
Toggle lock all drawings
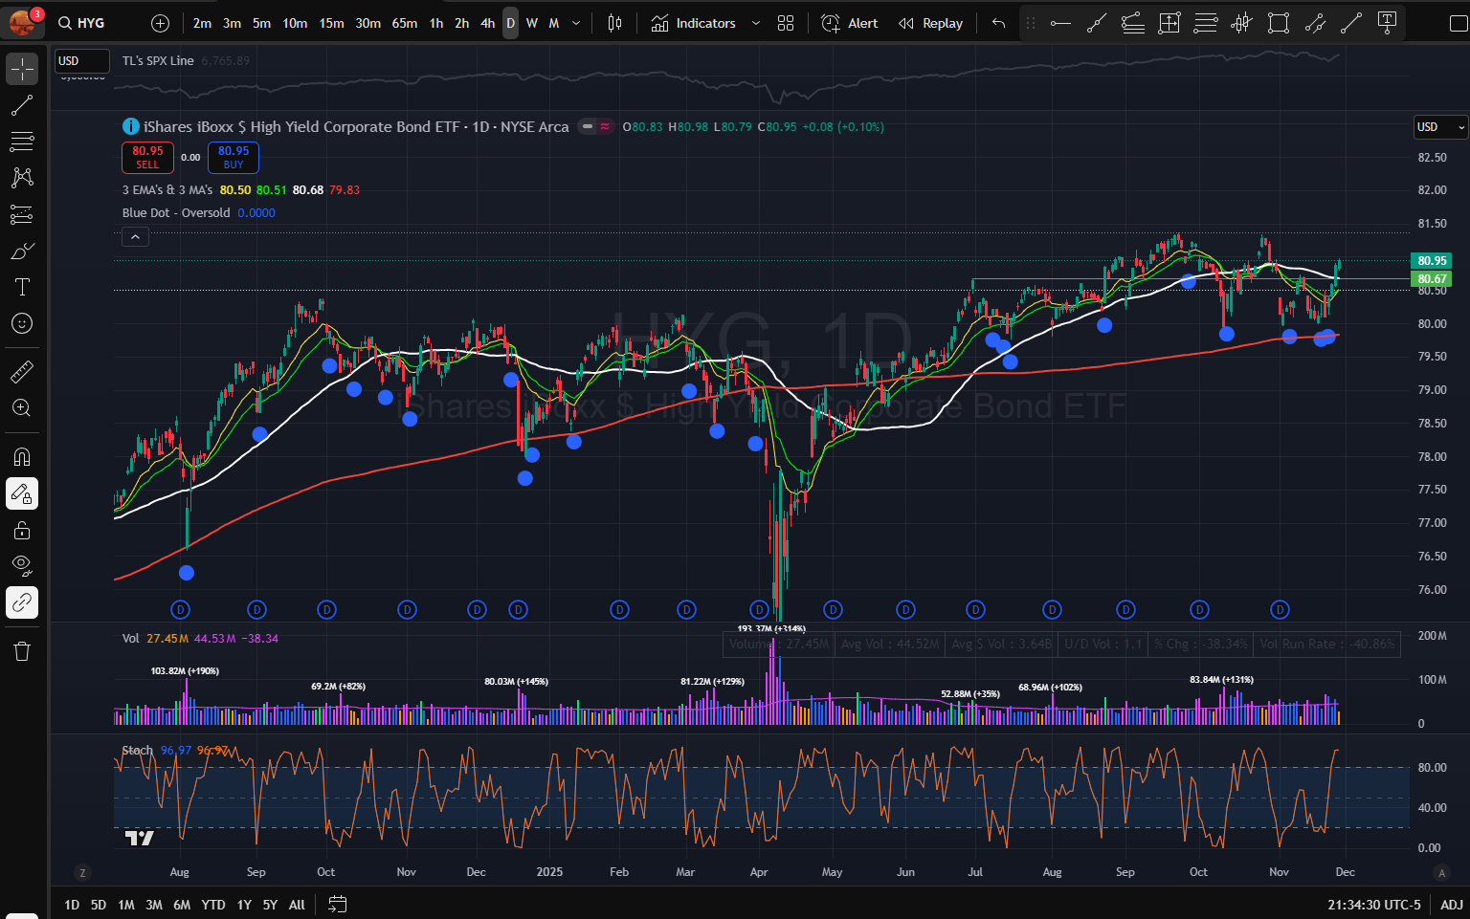[x=22, y=530]
